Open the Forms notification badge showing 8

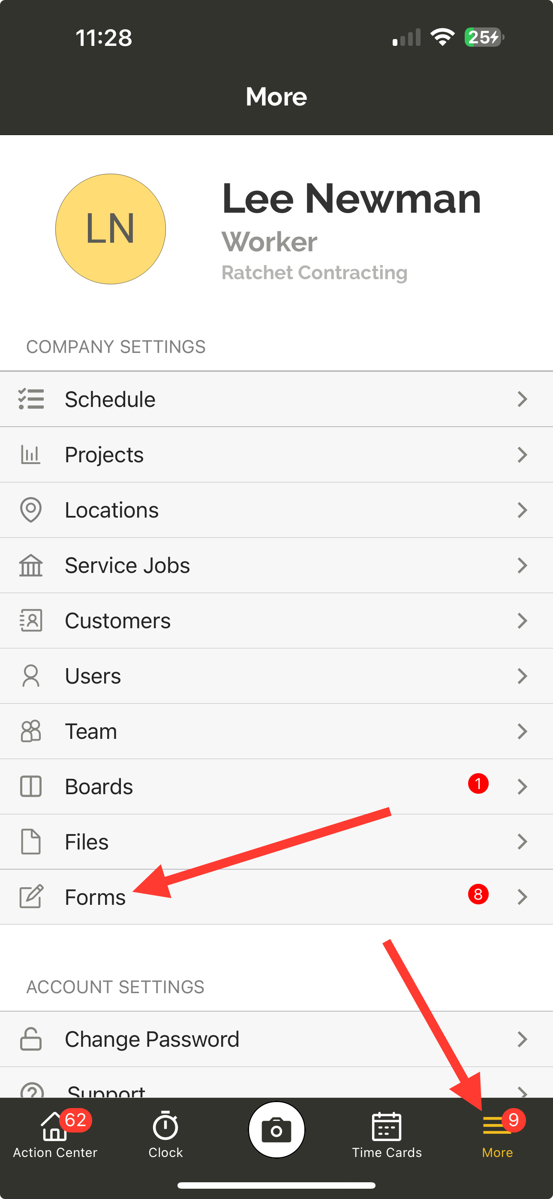click(478, 894)
